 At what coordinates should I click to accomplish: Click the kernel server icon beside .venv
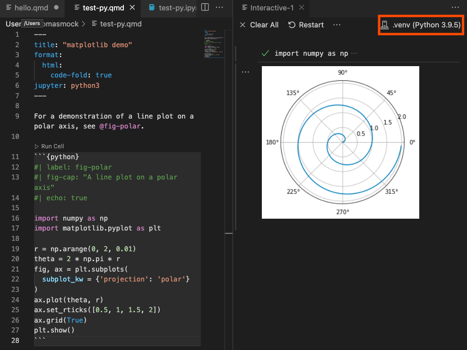[384, 25]
